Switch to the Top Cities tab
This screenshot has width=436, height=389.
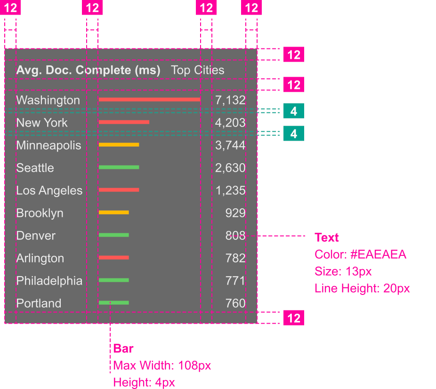pyautogui.click(x=197, y=71)
